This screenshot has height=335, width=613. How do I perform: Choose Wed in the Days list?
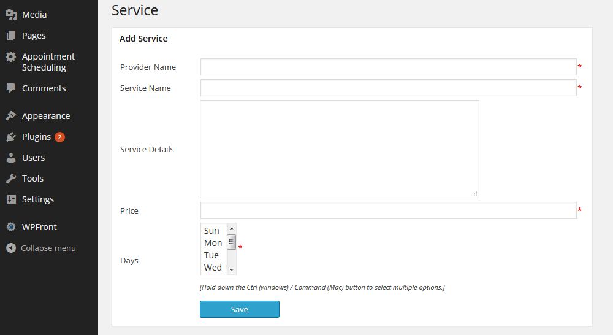214,268
